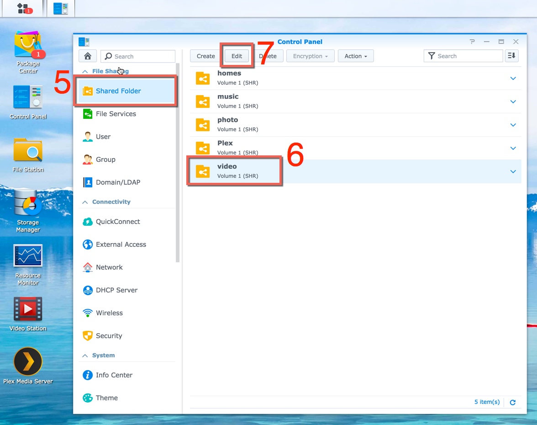Screen dimensions: 537x425
Task: Expand the homes shared folder details
Action: pyautogui.click(x=513, y=79)
